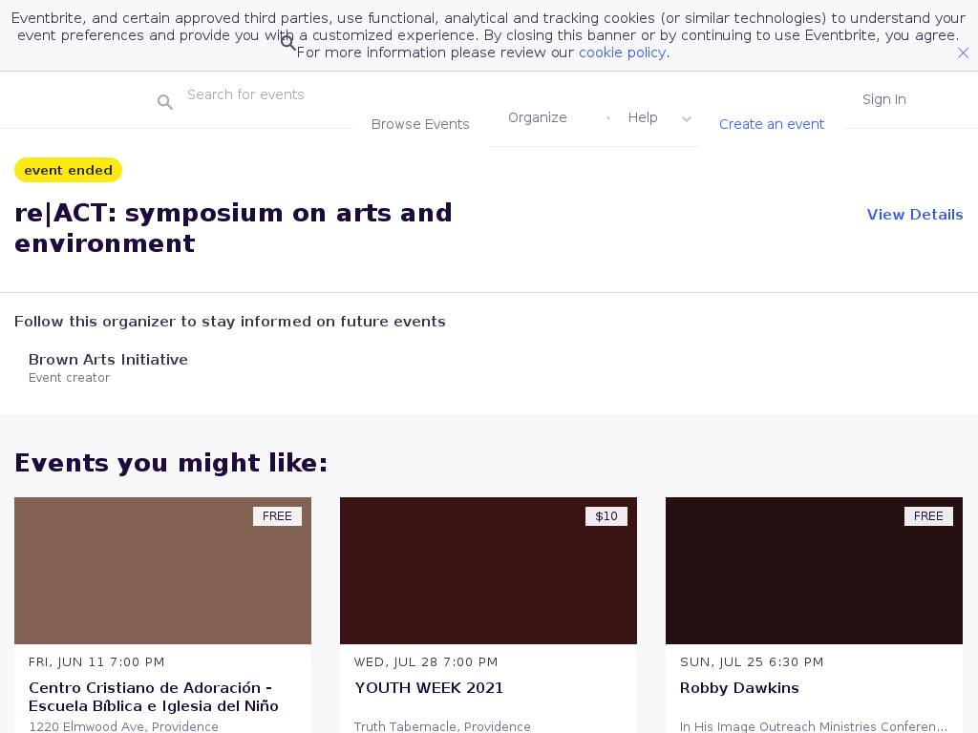The image size is (978, 733).
Task: Open the YOUTH WEEK 2021 event image
Action: [488, 571]
